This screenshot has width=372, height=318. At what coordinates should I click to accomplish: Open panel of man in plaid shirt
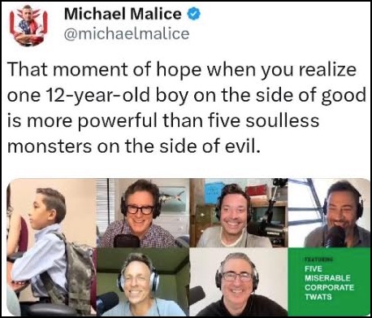click(x=143, y=213)
